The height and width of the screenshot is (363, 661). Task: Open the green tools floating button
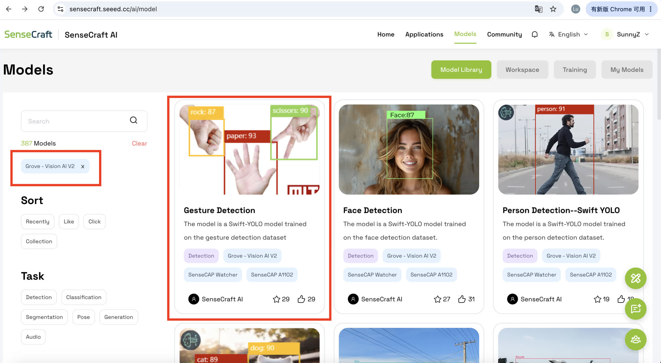[635, 278]
